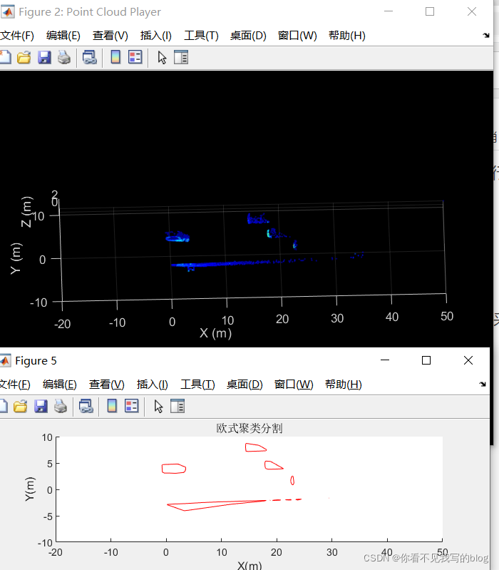Select edit plot arrow in Figure 5 toolbar
Screen dimensions: 499x570
[158, 406]
